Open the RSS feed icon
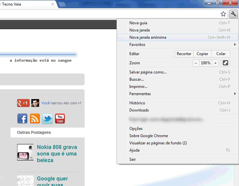This screenshot has width=239, height=186. click(35, 118)
